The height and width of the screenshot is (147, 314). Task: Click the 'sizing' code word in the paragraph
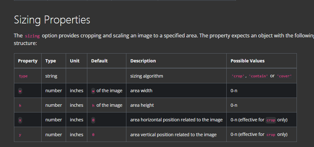click(x=32, y=36)
